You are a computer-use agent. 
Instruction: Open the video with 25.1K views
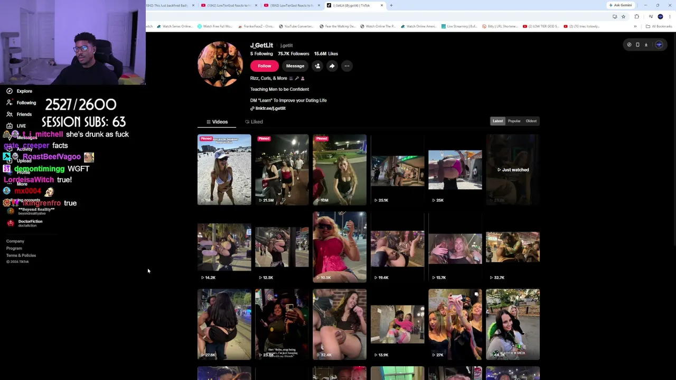pyautogui.click(x=397, y=169)
